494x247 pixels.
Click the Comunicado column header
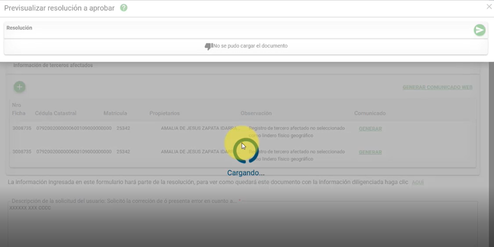(x=370, y=113)
